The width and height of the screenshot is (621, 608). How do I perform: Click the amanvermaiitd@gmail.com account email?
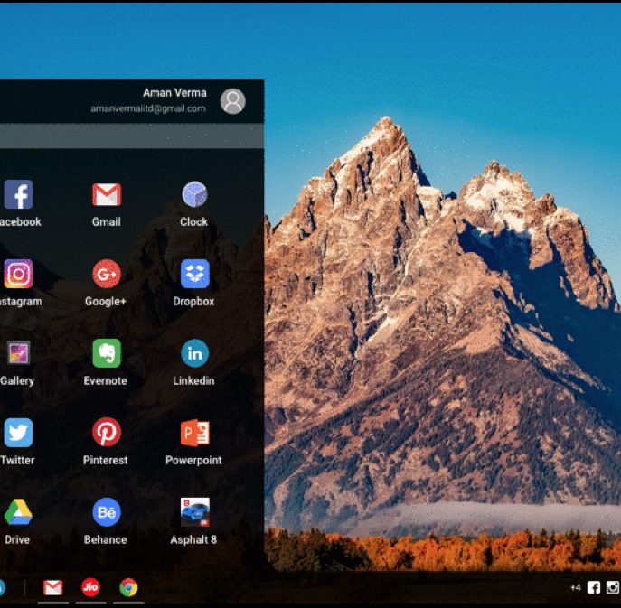[x=147, y=108]
